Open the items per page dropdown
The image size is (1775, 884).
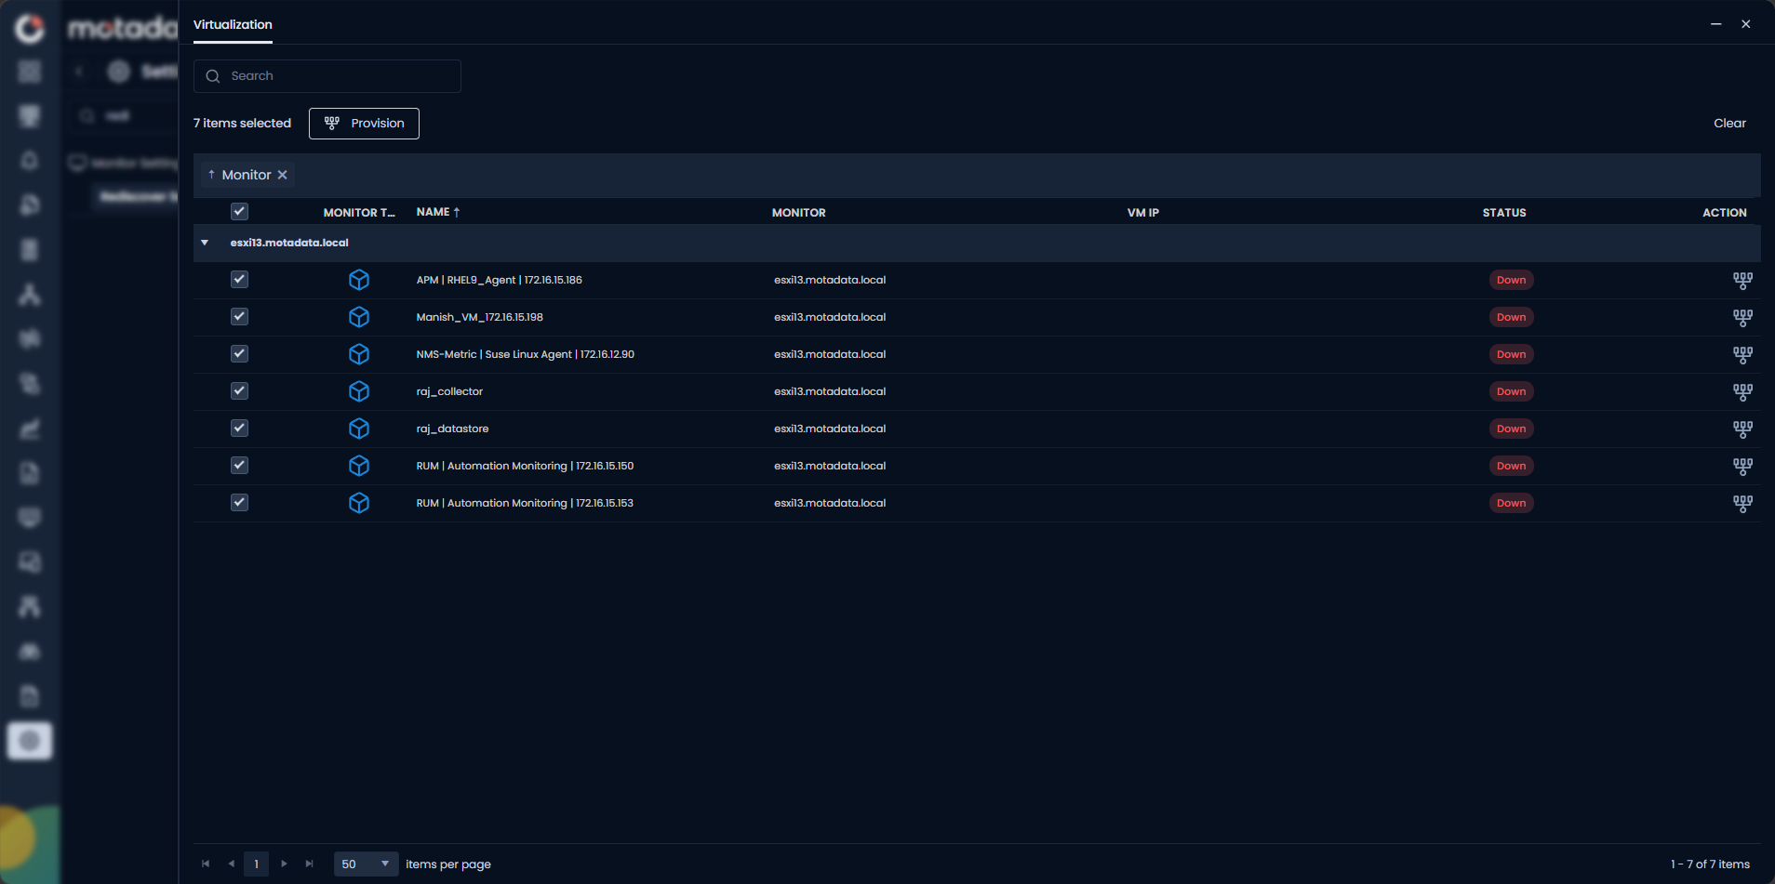click(x=366, y=864)
